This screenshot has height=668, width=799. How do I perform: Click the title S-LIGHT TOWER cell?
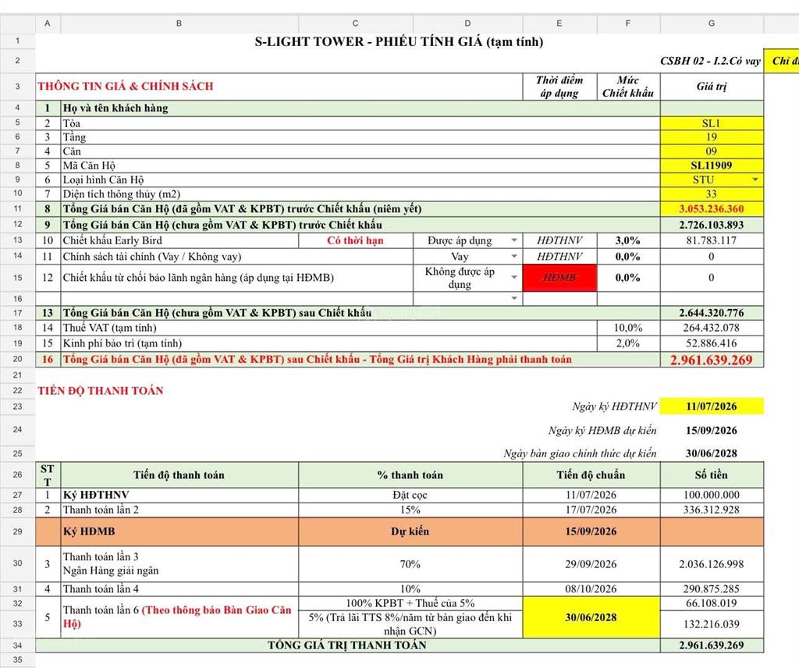pos(399,42)
